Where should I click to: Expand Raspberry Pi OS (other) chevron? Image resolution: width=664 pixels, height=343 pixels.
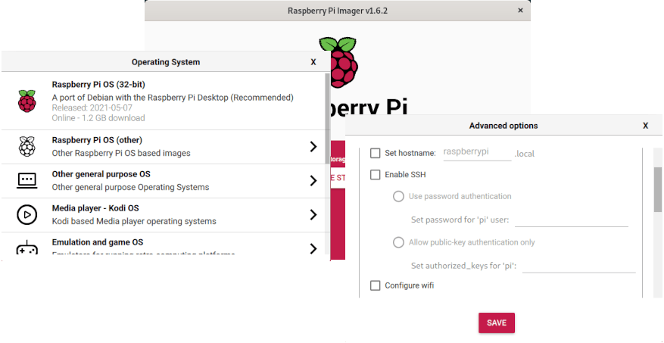[313, 147]
